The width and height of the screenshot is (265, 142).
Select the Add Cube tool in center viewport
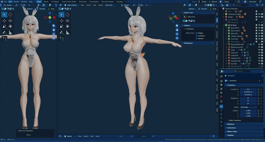pos(62,39)
